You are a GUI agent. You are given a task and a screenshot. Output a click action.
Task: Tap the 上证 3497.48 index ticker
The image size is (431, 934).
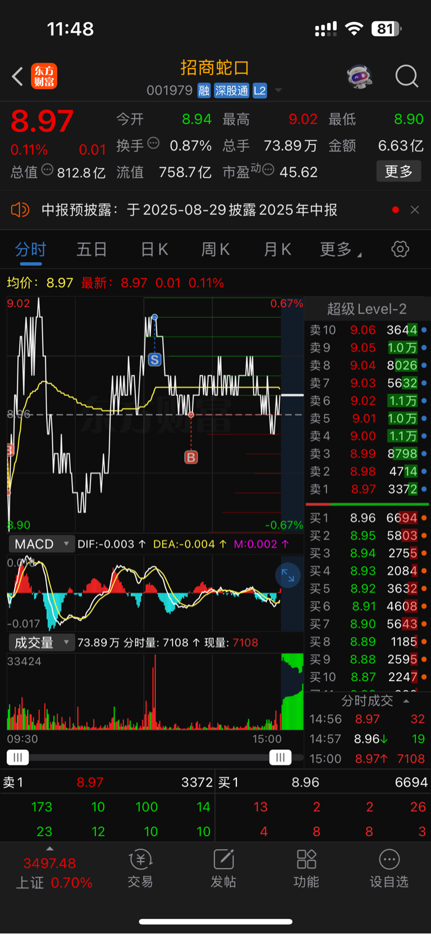pyautogui.click(x=54, y=873)
